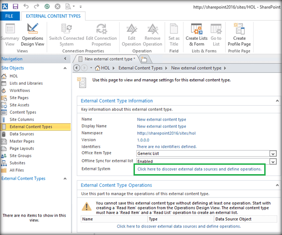Click Create Lists & Form button

click(x=197, y=35)
